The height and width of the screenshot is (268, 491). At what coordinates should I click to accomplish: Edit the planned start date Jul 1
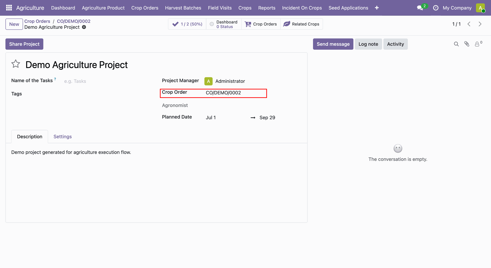[x=211, y=118]
